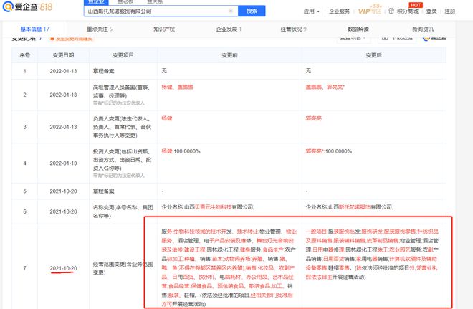The image size is (473, 309).
Task: Switch to 企业发展 tab
Action: point(229,29)
